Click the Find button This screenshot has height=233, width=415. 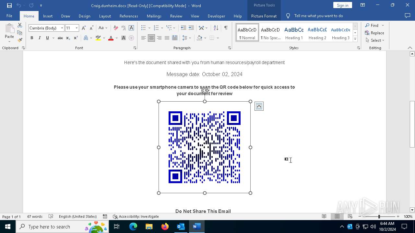pos(372,25)
